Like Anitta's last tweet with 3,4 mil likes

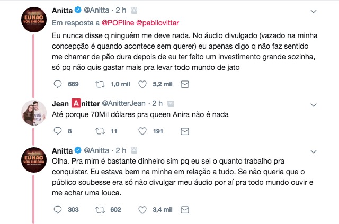point(142,210)
